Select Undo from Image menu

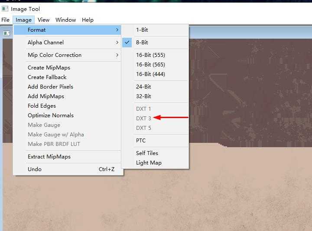click(67, 169)
